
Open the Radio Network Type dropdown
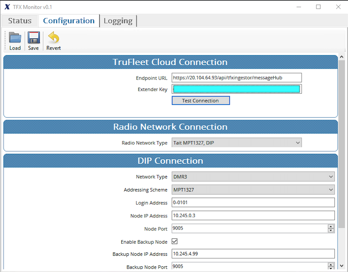[236, 143]
